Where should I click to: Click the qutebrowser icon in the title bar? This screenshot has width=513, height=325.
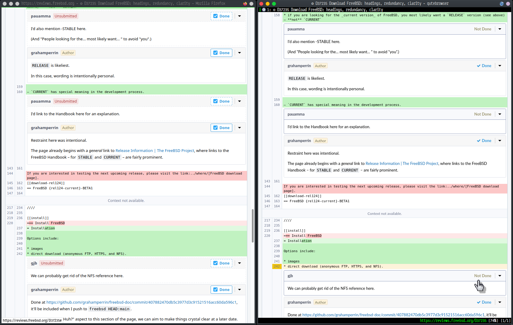pyautogui.click(x=502, y=4)
